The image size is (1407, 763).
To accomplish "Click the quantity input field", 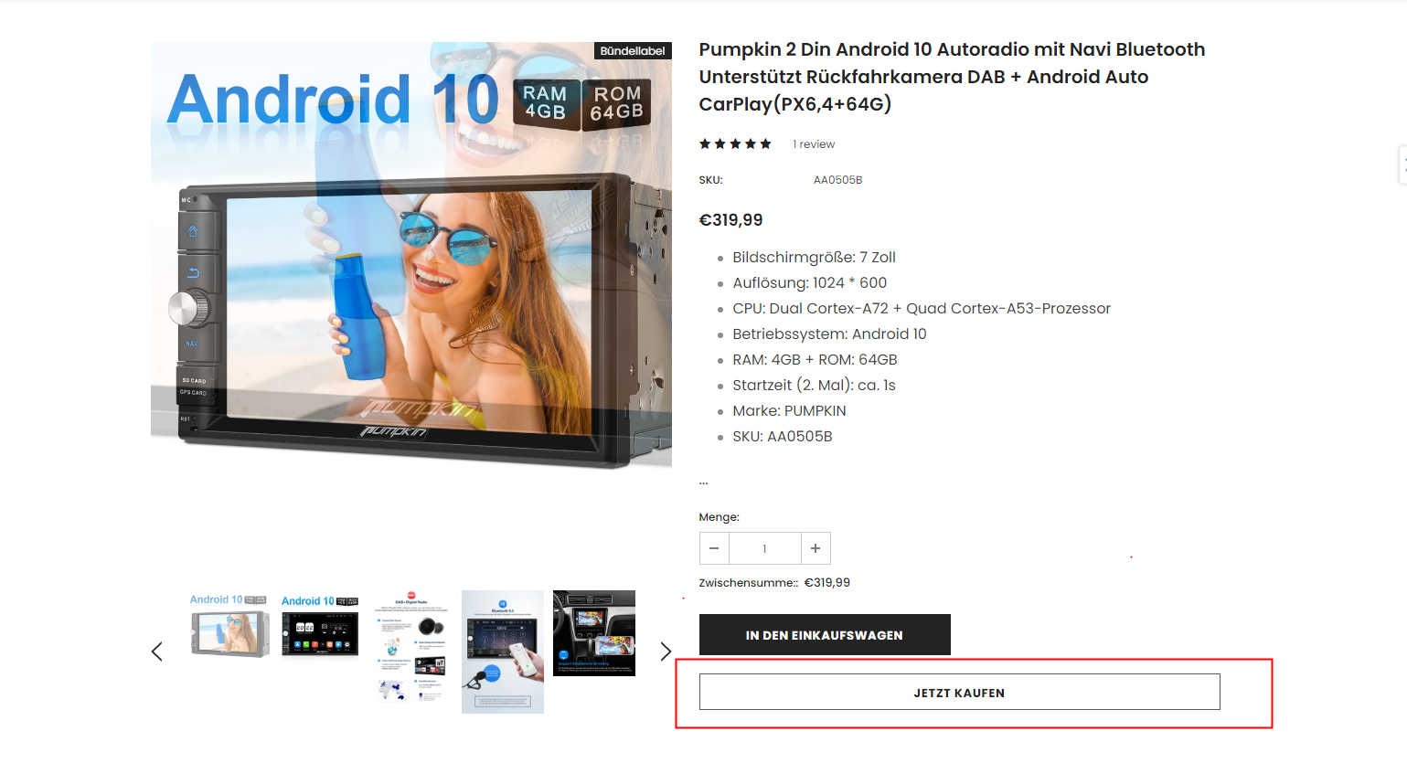I will [765, 548].
